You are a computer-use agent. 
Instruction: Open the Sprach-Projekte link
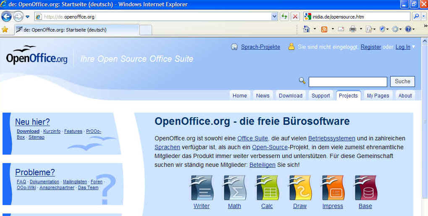(x=260, y=47)
